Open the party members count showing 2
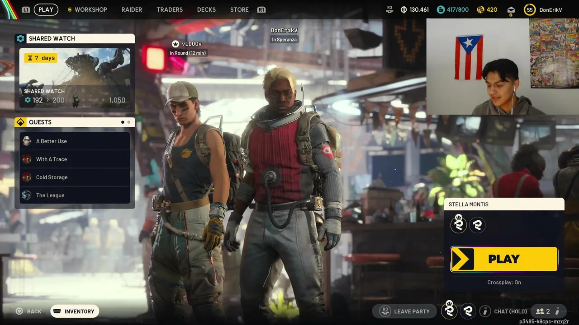579x325 pixels. pyautogui.click(x=543, y=311)
